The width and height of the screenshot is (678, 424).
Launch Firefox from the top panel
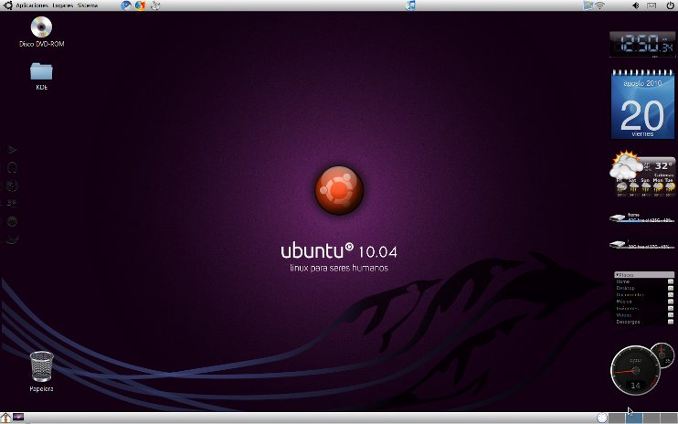click(140, 5)
